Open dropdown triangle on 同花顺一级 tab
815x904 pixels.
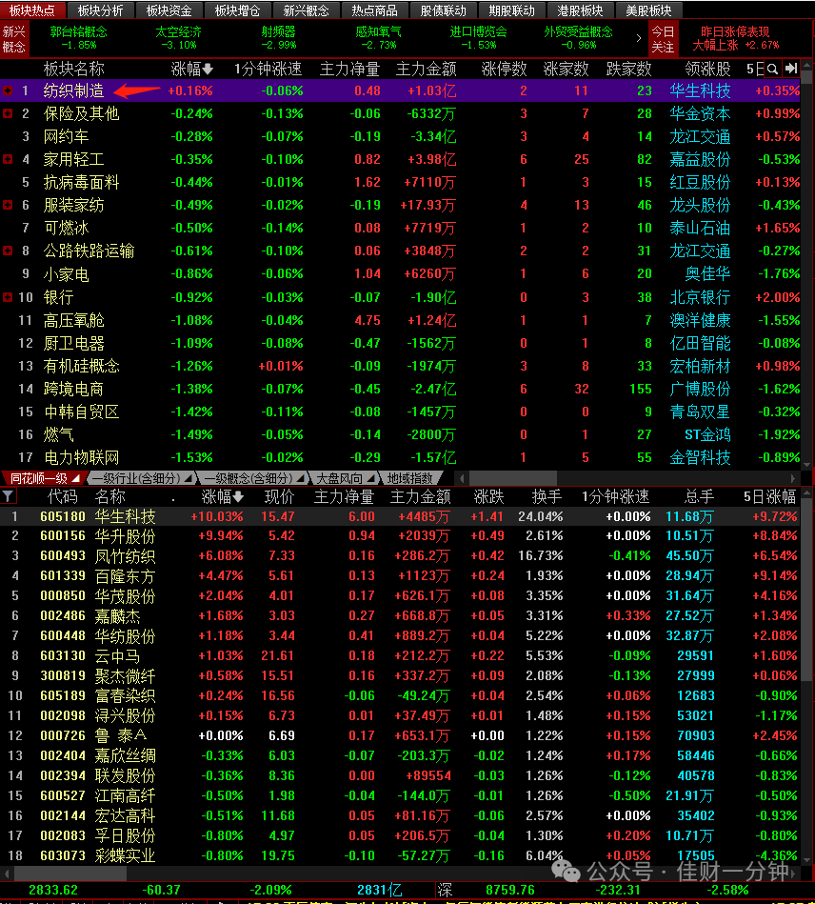[x=76, y=478]
